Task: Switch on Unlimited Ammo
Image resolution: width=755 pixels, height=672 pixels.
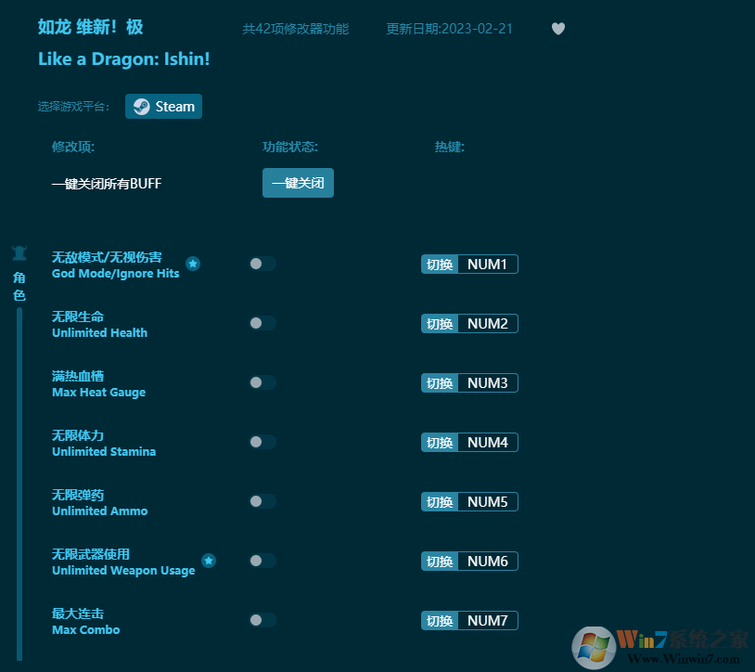Action: [x=262, y=501]
